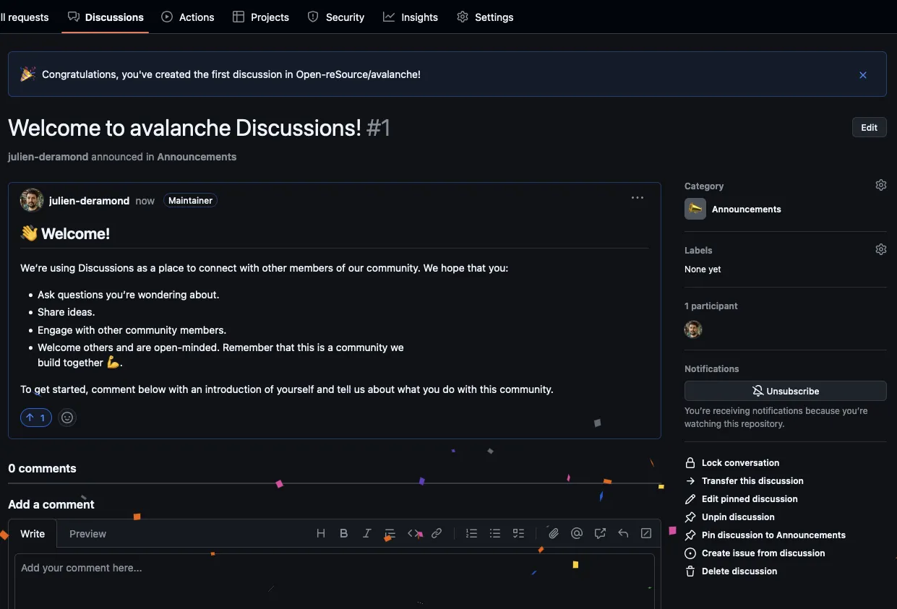
Task: Open the Labels settings gear
Action: pos(880,250)
